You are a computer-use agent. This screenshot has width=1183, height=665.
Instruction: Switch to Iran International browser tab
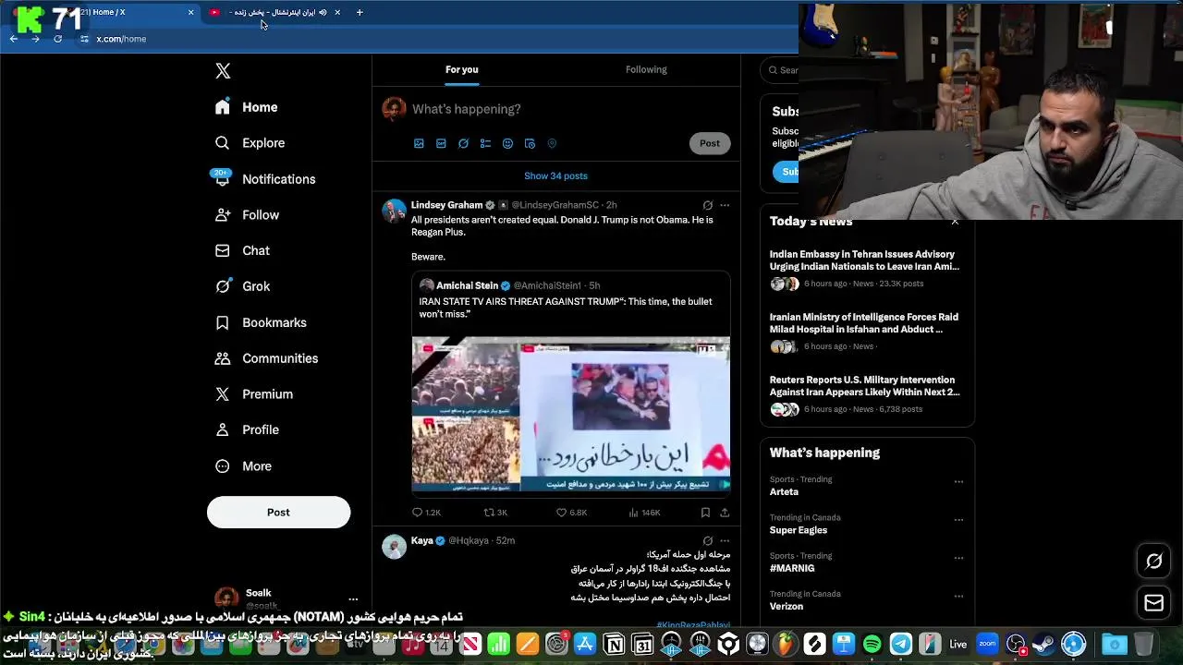pos(273,12)
